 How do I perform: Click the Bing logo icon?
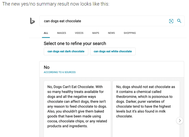[32, 21]
